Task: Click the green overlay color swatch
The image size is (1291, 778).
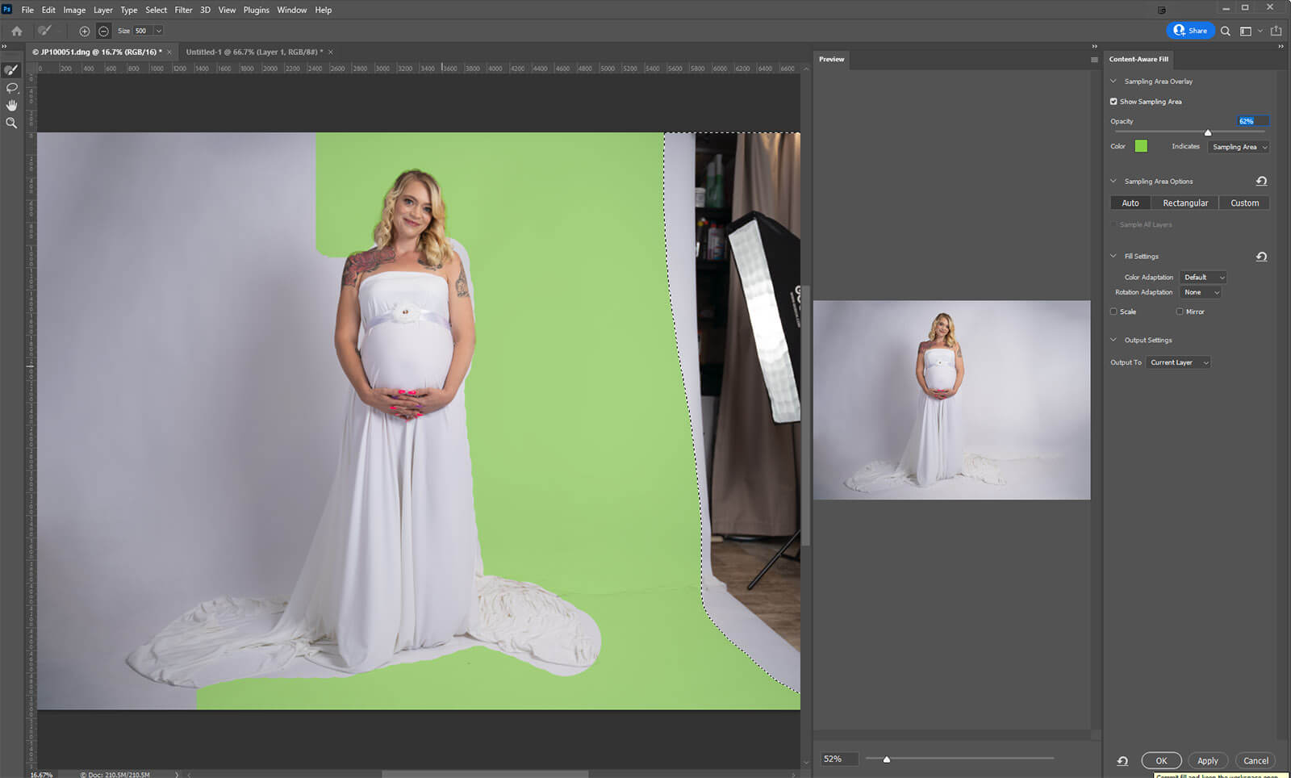Action: [x=1141, y=146]
